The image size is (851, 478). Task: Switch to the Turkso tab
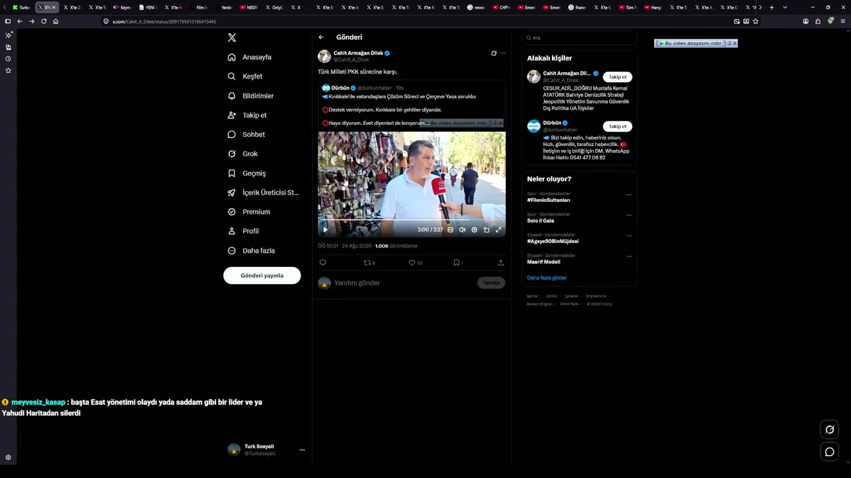[22, 7]
